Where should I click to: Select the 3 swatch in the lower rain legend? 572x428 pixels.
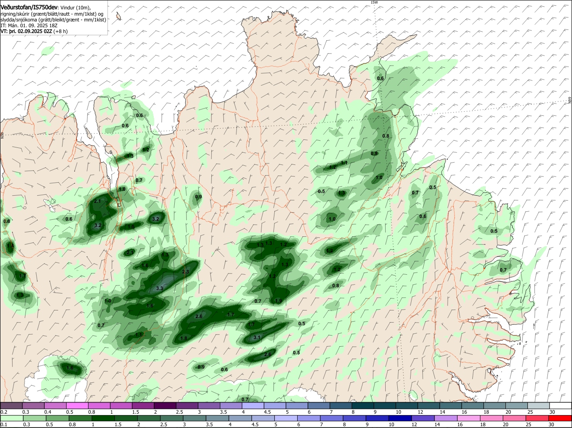click(x=194, y=419)
